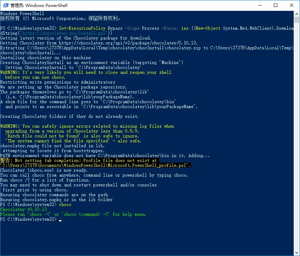Click 'You may need to shut down and restart' line
This screenshot has height=256, width=300.
point(79,185)
